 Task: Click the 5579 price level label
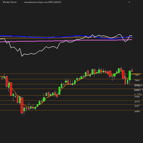click(137, 102)
